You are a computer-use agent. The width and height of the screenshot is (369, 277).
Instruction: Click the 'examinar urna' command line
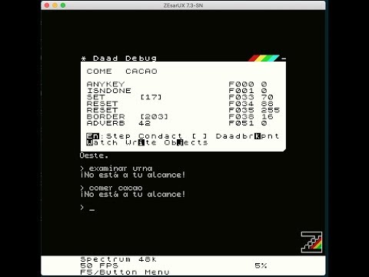point(116,169)
